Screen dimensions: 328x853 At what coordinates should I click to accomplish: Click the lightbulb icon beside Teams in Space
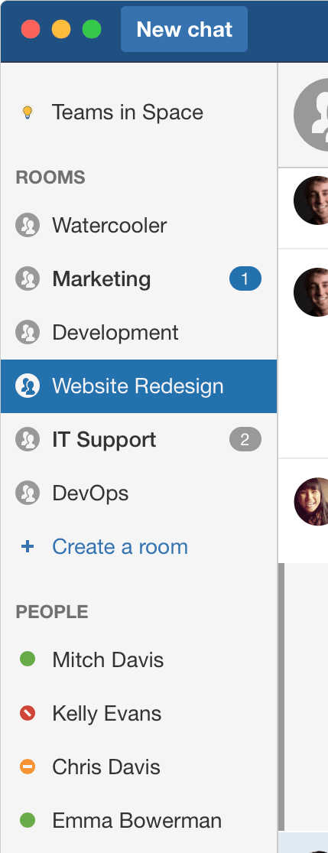[x=28, y=112]
